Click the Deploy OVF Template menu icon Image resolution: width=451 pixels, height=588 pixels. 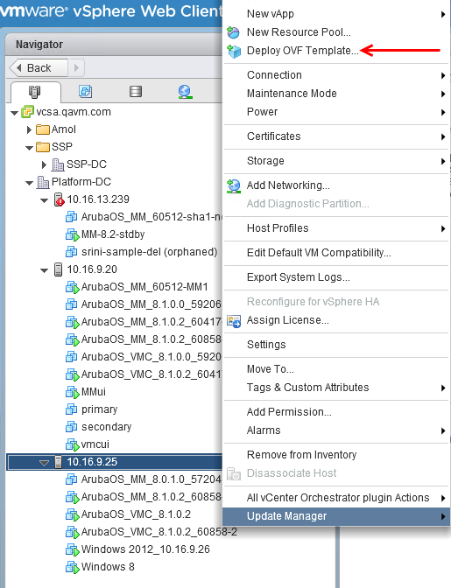(234, 51)
